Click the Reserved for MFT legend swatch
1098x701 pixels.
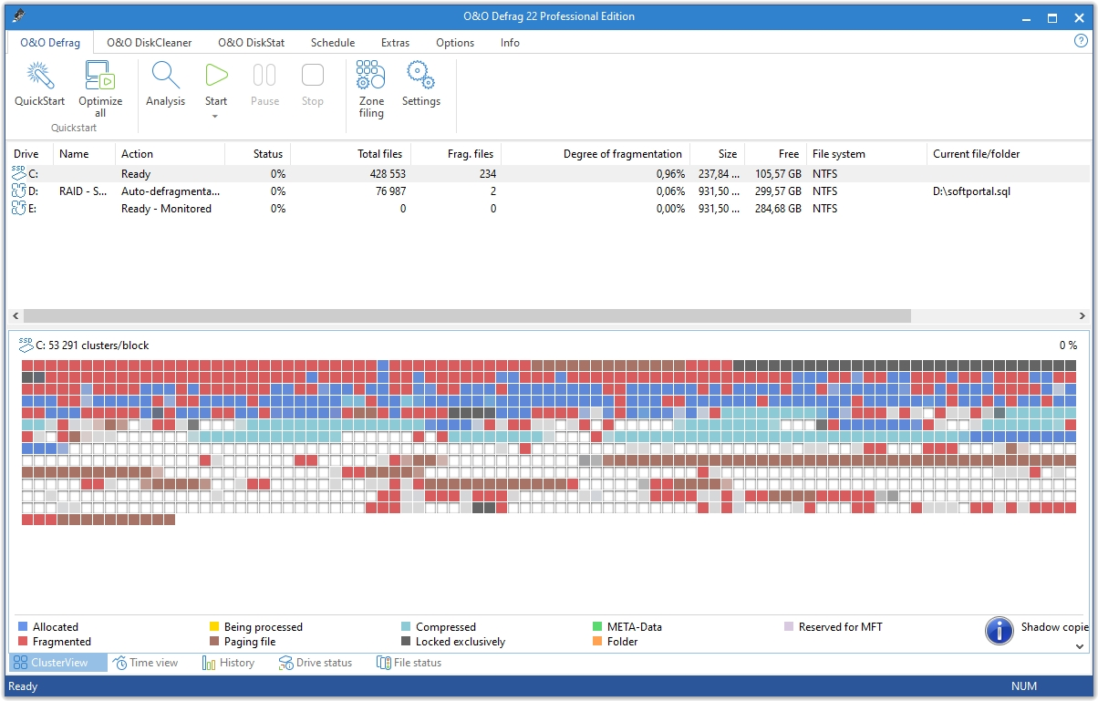(x=789, y=627)
